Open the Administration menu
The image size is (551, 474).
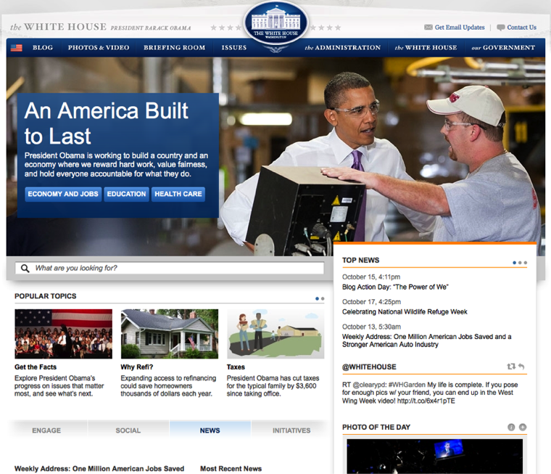343,47
